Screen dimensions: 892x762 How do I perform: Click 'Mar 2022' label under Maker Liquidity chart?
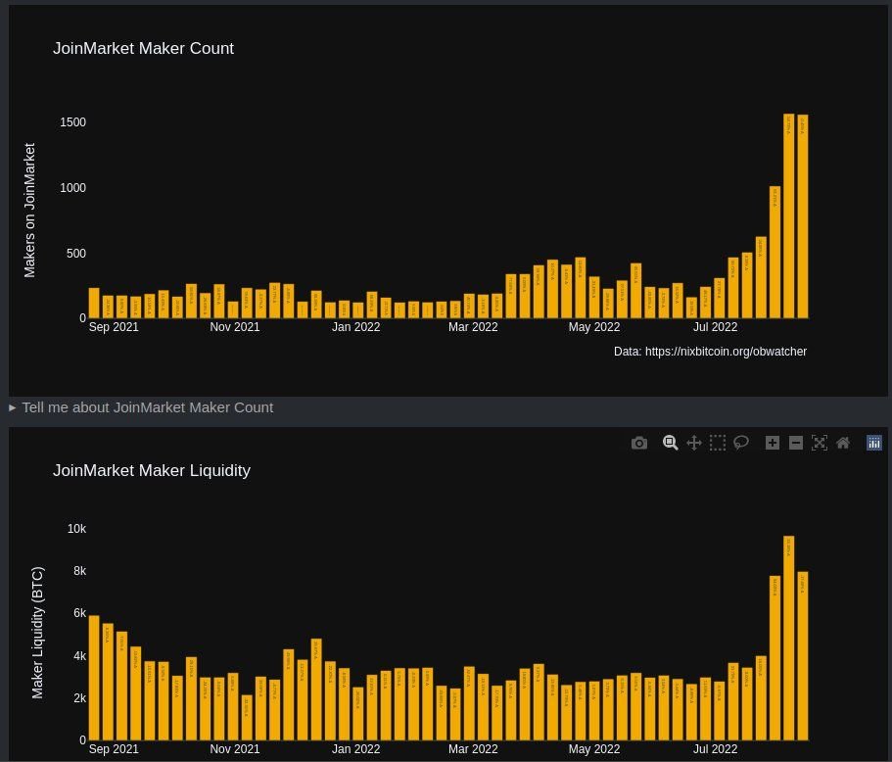coord(473,749)
